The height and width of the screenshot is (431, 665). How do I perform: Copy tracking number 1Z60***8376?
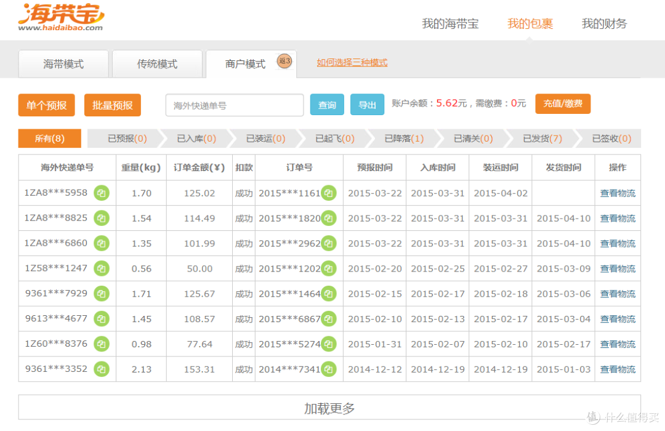tap(102, 344)
